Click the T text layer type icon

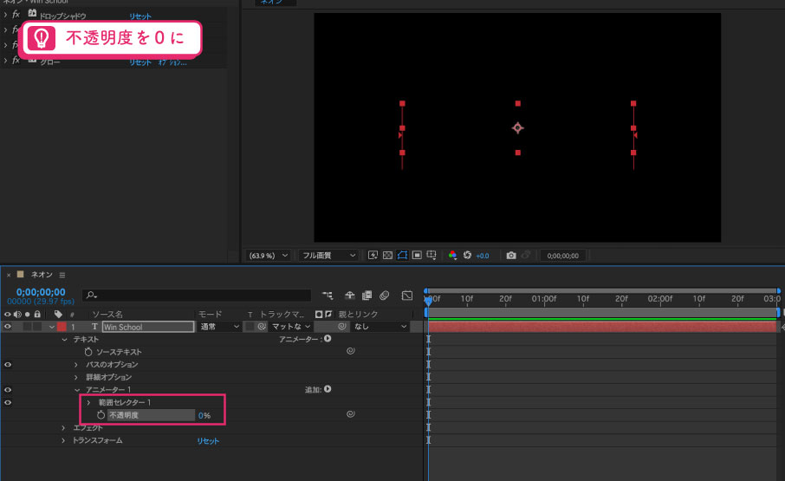(94, 327)
